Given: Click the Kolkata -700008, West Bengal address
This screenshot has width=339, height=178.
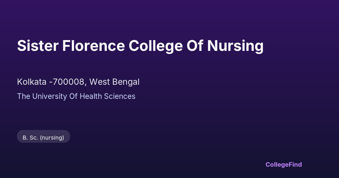Looking at the screenshot, I should tap(78, 82).
